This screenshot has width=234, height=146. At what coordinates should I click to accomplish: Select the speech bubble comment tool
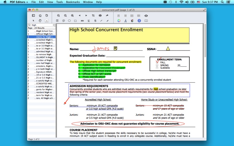click(63, 21)
